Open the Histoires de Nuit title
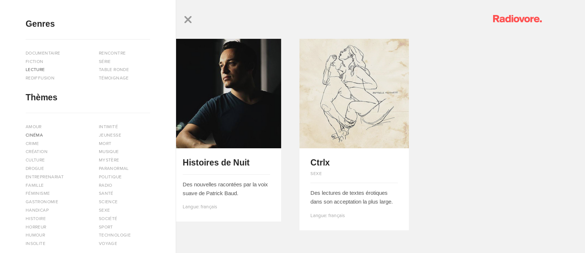 216,163
